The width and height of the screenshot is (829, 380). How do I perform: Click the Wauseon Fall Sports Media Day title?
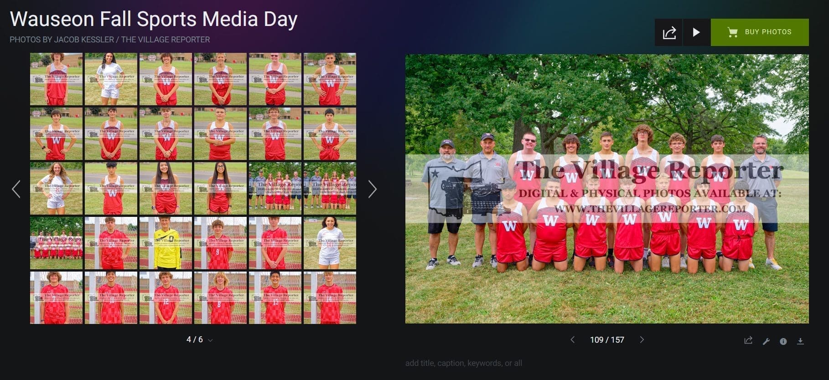point(154,19)
